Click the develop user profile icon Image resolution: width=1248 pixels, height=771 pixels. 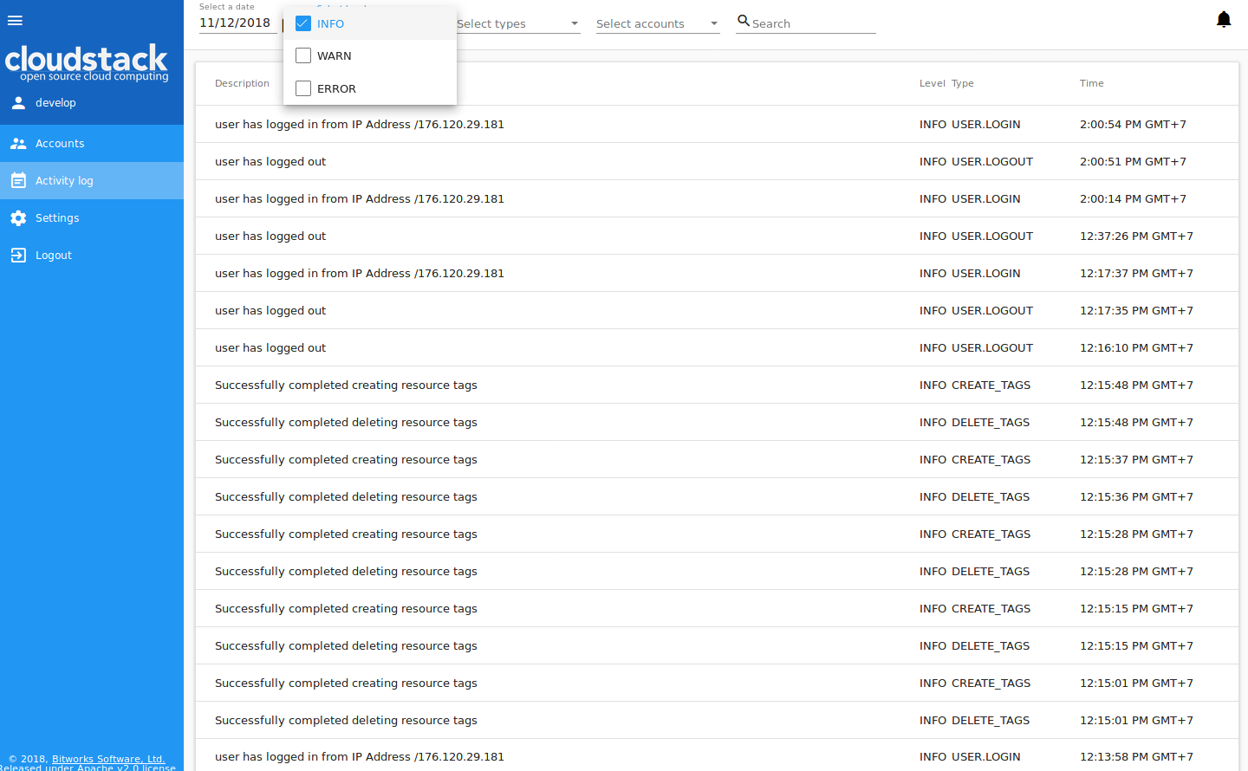[18, 103]
